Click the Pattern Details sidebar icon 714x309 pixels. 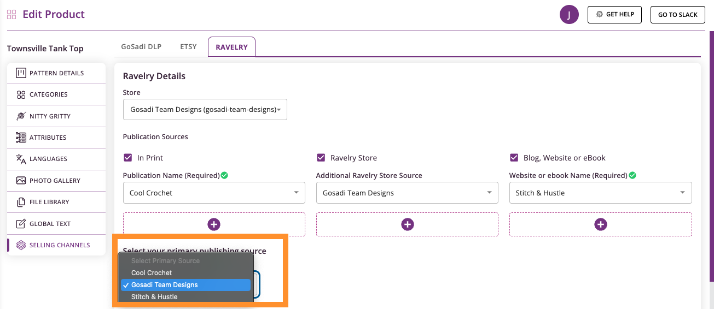[21, 73]
